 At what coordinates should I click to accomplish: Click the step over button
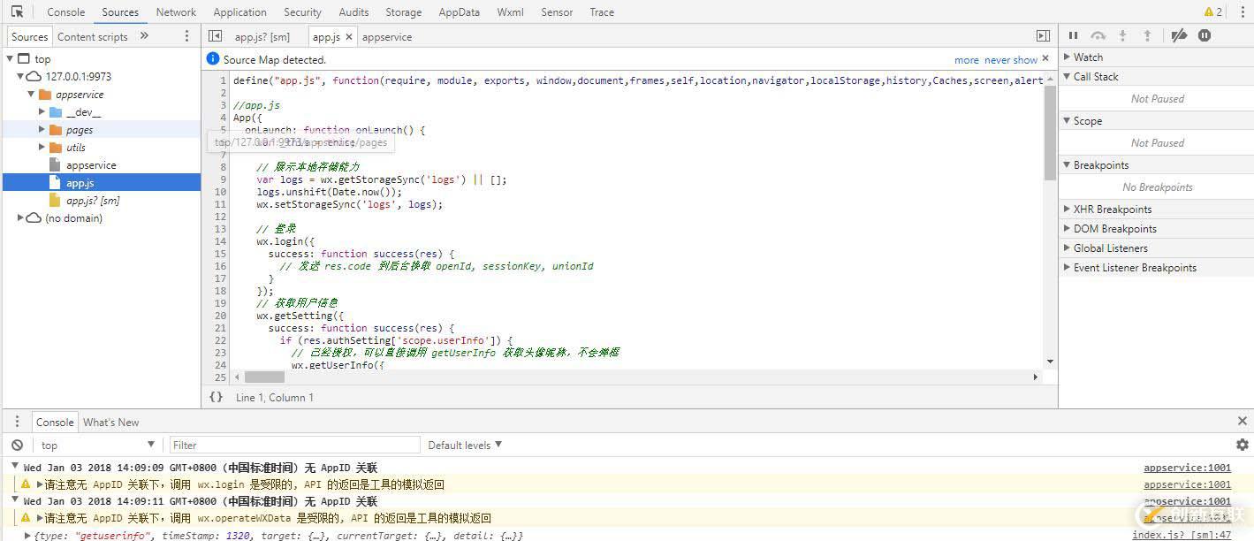point(1098,35)
